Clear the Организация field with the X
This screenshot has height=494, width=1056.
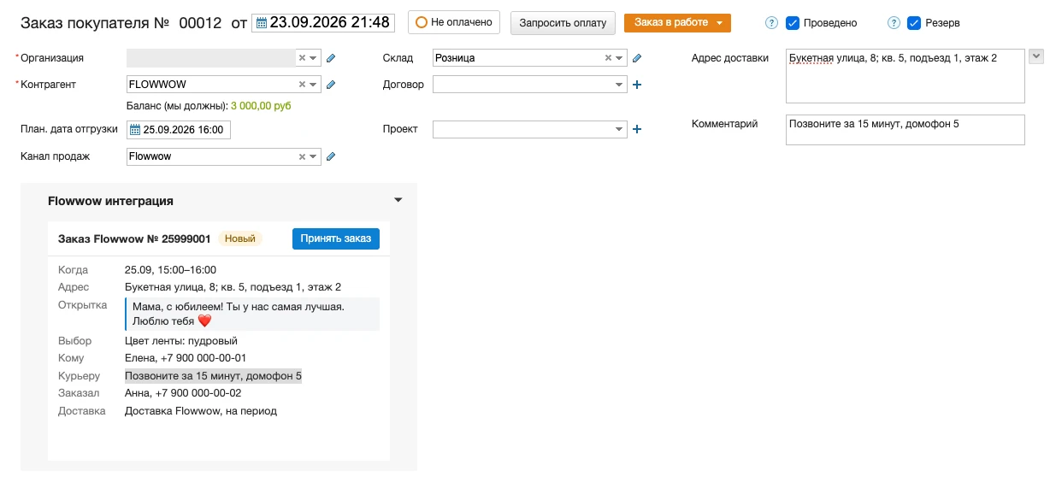click(x=302, y=58)
